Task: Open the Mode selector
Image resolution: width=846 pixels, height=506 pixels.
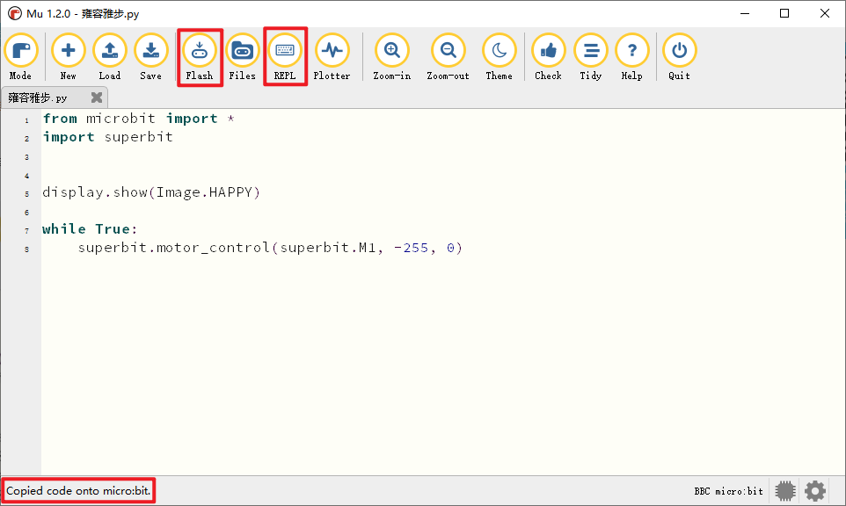Action: (20, 57)
